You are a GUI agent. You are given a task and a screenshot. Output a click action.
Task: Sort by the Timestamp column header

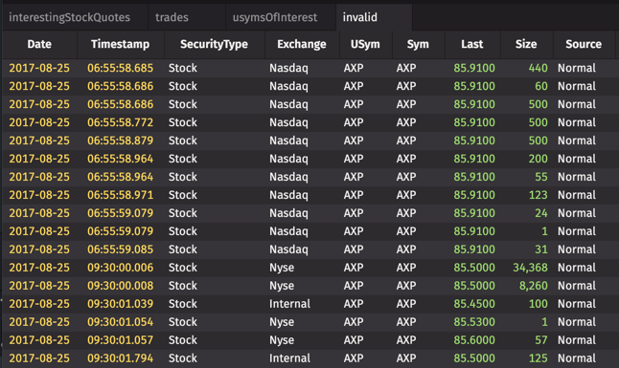pos(120,44)
